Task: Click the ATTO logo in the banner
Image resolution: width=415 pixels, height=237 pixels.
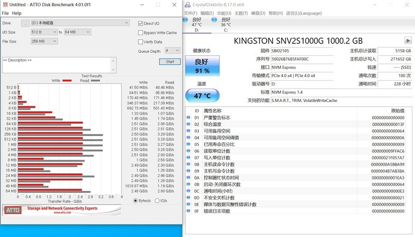Action: click(x=12, y=210)
